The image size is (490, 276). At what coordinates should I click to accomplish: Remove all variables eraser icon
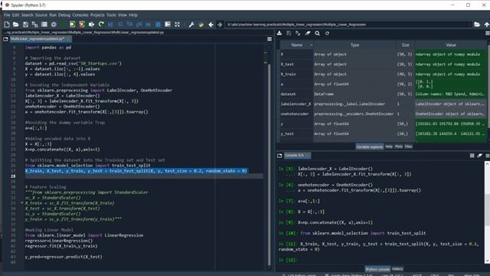[308, 33]
